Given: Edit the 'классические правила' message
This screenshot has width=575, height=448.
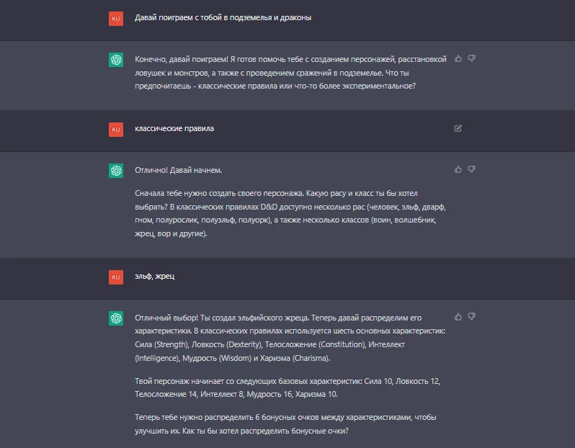Looking at the screenshot, I should tap(458, 128).
